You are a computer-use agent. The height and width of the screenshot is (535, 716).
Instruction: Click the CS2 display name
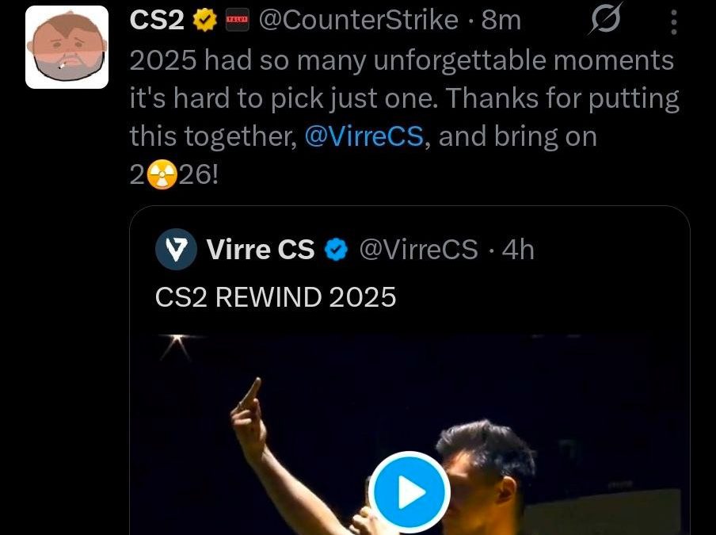click(x=158, y=21)
